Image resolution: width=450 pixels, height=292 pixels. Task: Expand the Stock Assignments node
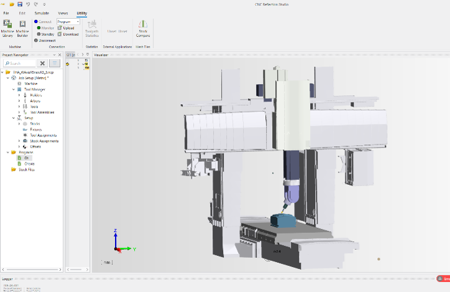pos(19,141)
